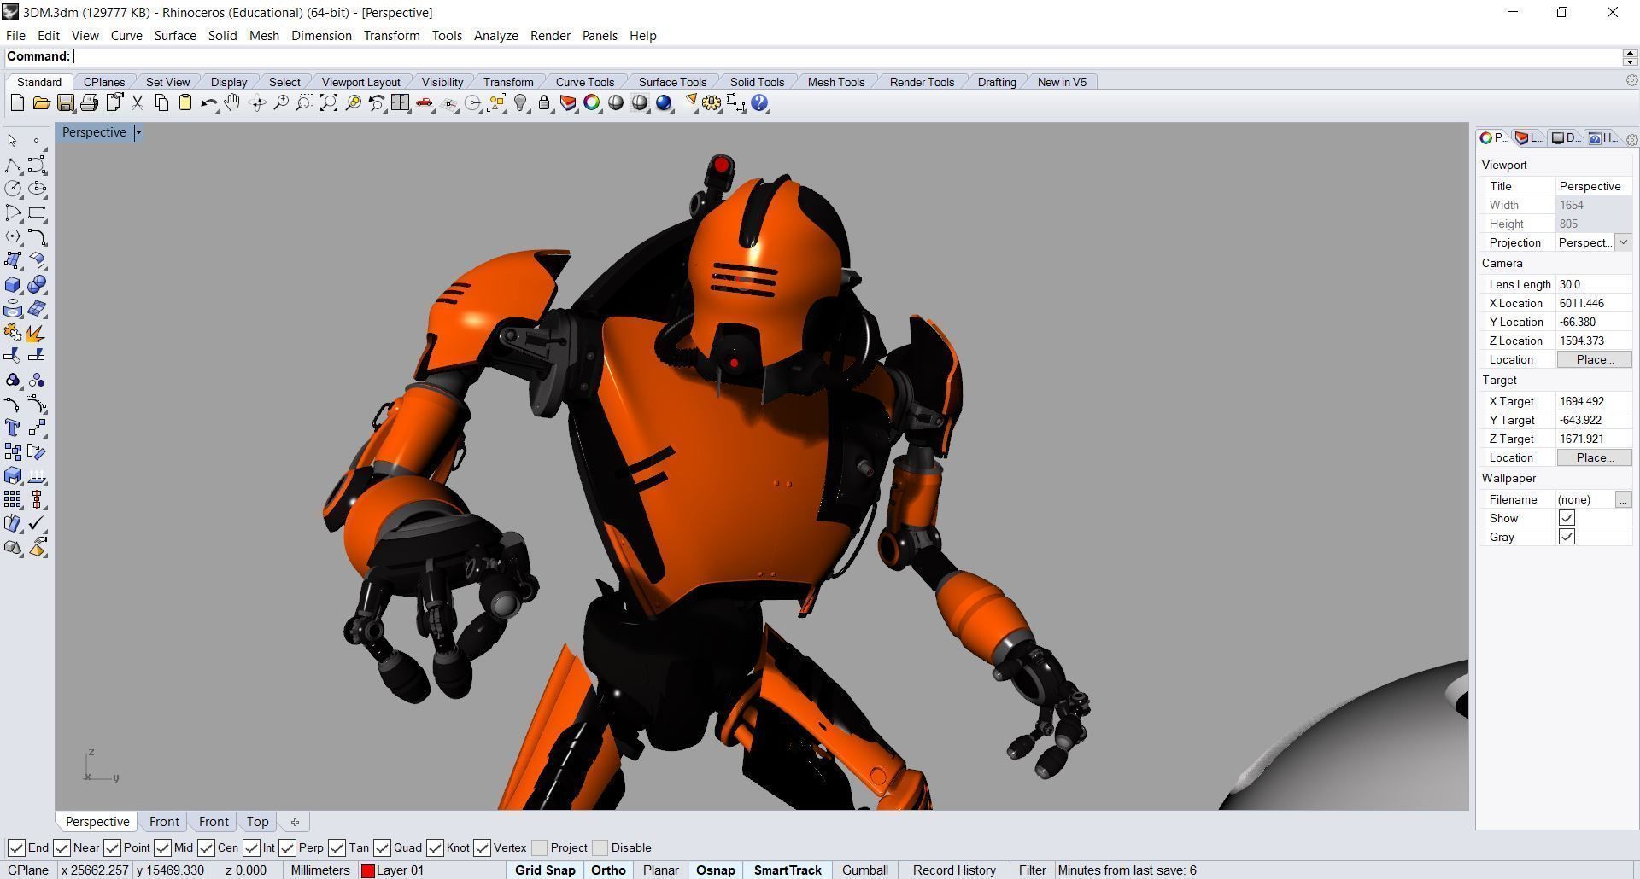
Task: Toggle Grid Snap in the status bar
Action: pos(545,870)
